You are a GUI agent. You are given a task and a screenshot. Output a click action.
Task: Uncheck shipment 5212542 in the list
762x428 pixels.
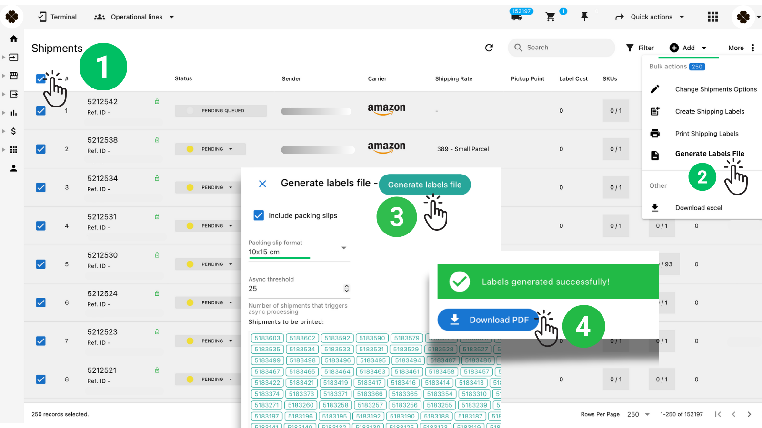[x=40, y=110]
